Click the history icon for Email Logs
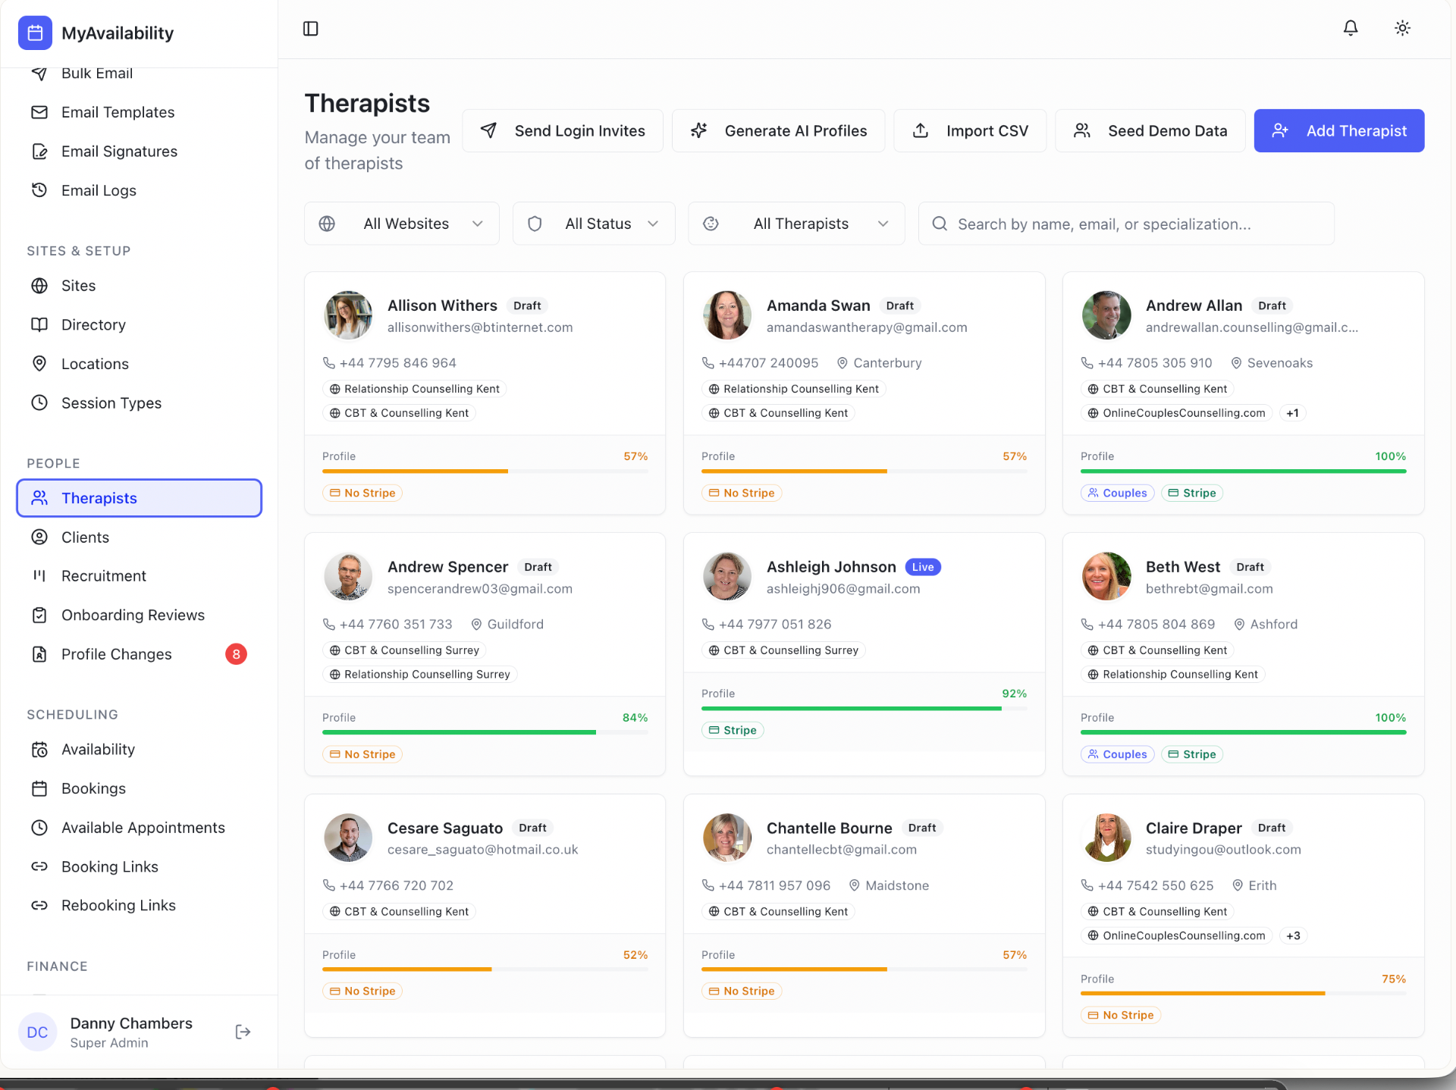This screenshot has width=1456, height=1090. coord(39,190)
